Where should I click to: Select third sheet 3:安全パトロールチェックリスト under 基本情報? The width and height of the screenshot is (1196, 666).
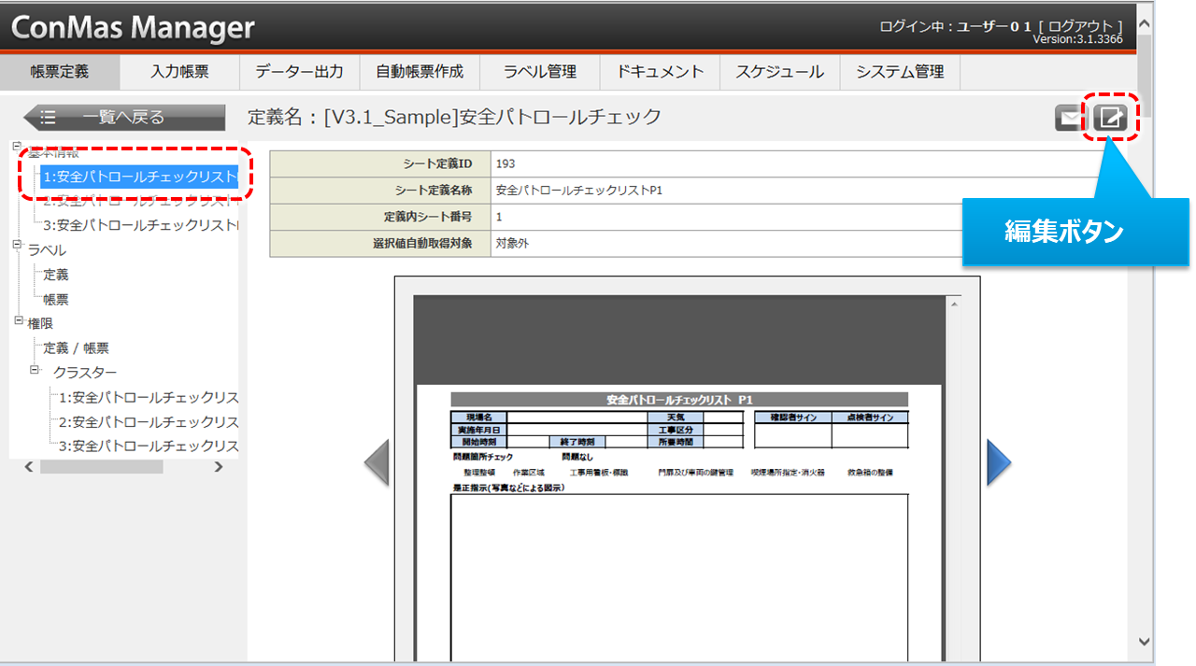click(x=140, y=225)
